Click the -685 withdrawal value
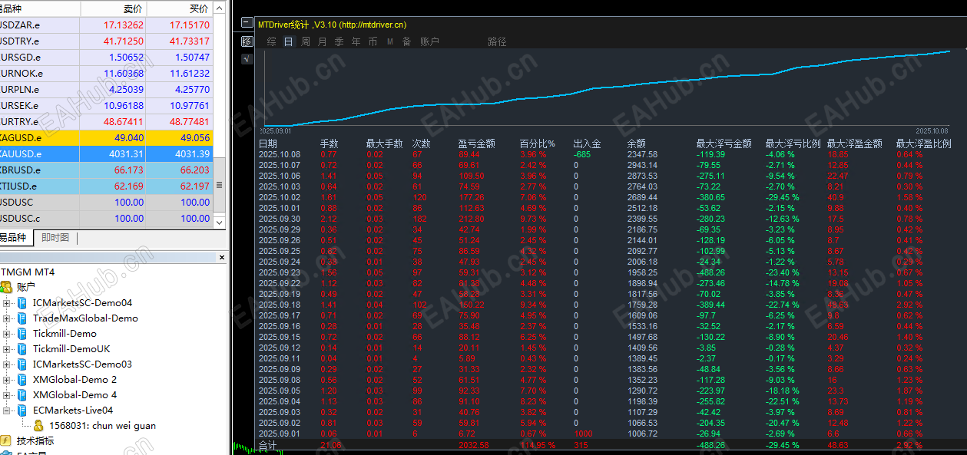The image size is (967, 455). tap(583, 154)
